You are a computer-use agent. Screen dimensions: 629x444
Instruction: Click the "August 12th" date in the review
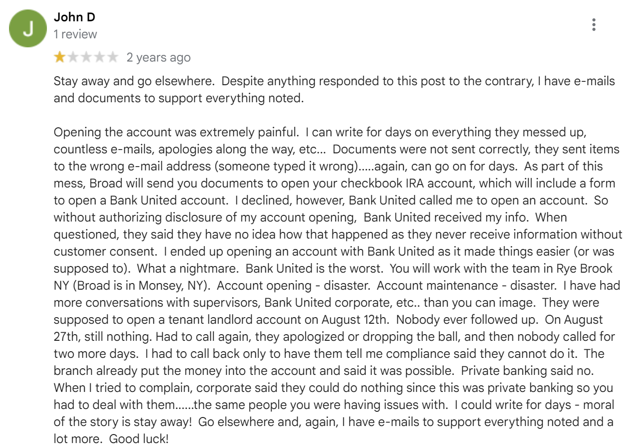coord(354,320)
